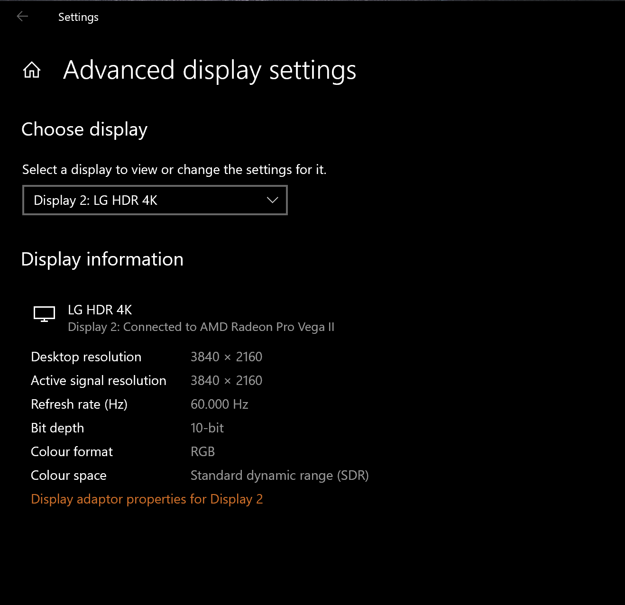625x605 pixels.
Task: Click the Refresh rate value 60.000 Hz
Action: tap(219, 404)
